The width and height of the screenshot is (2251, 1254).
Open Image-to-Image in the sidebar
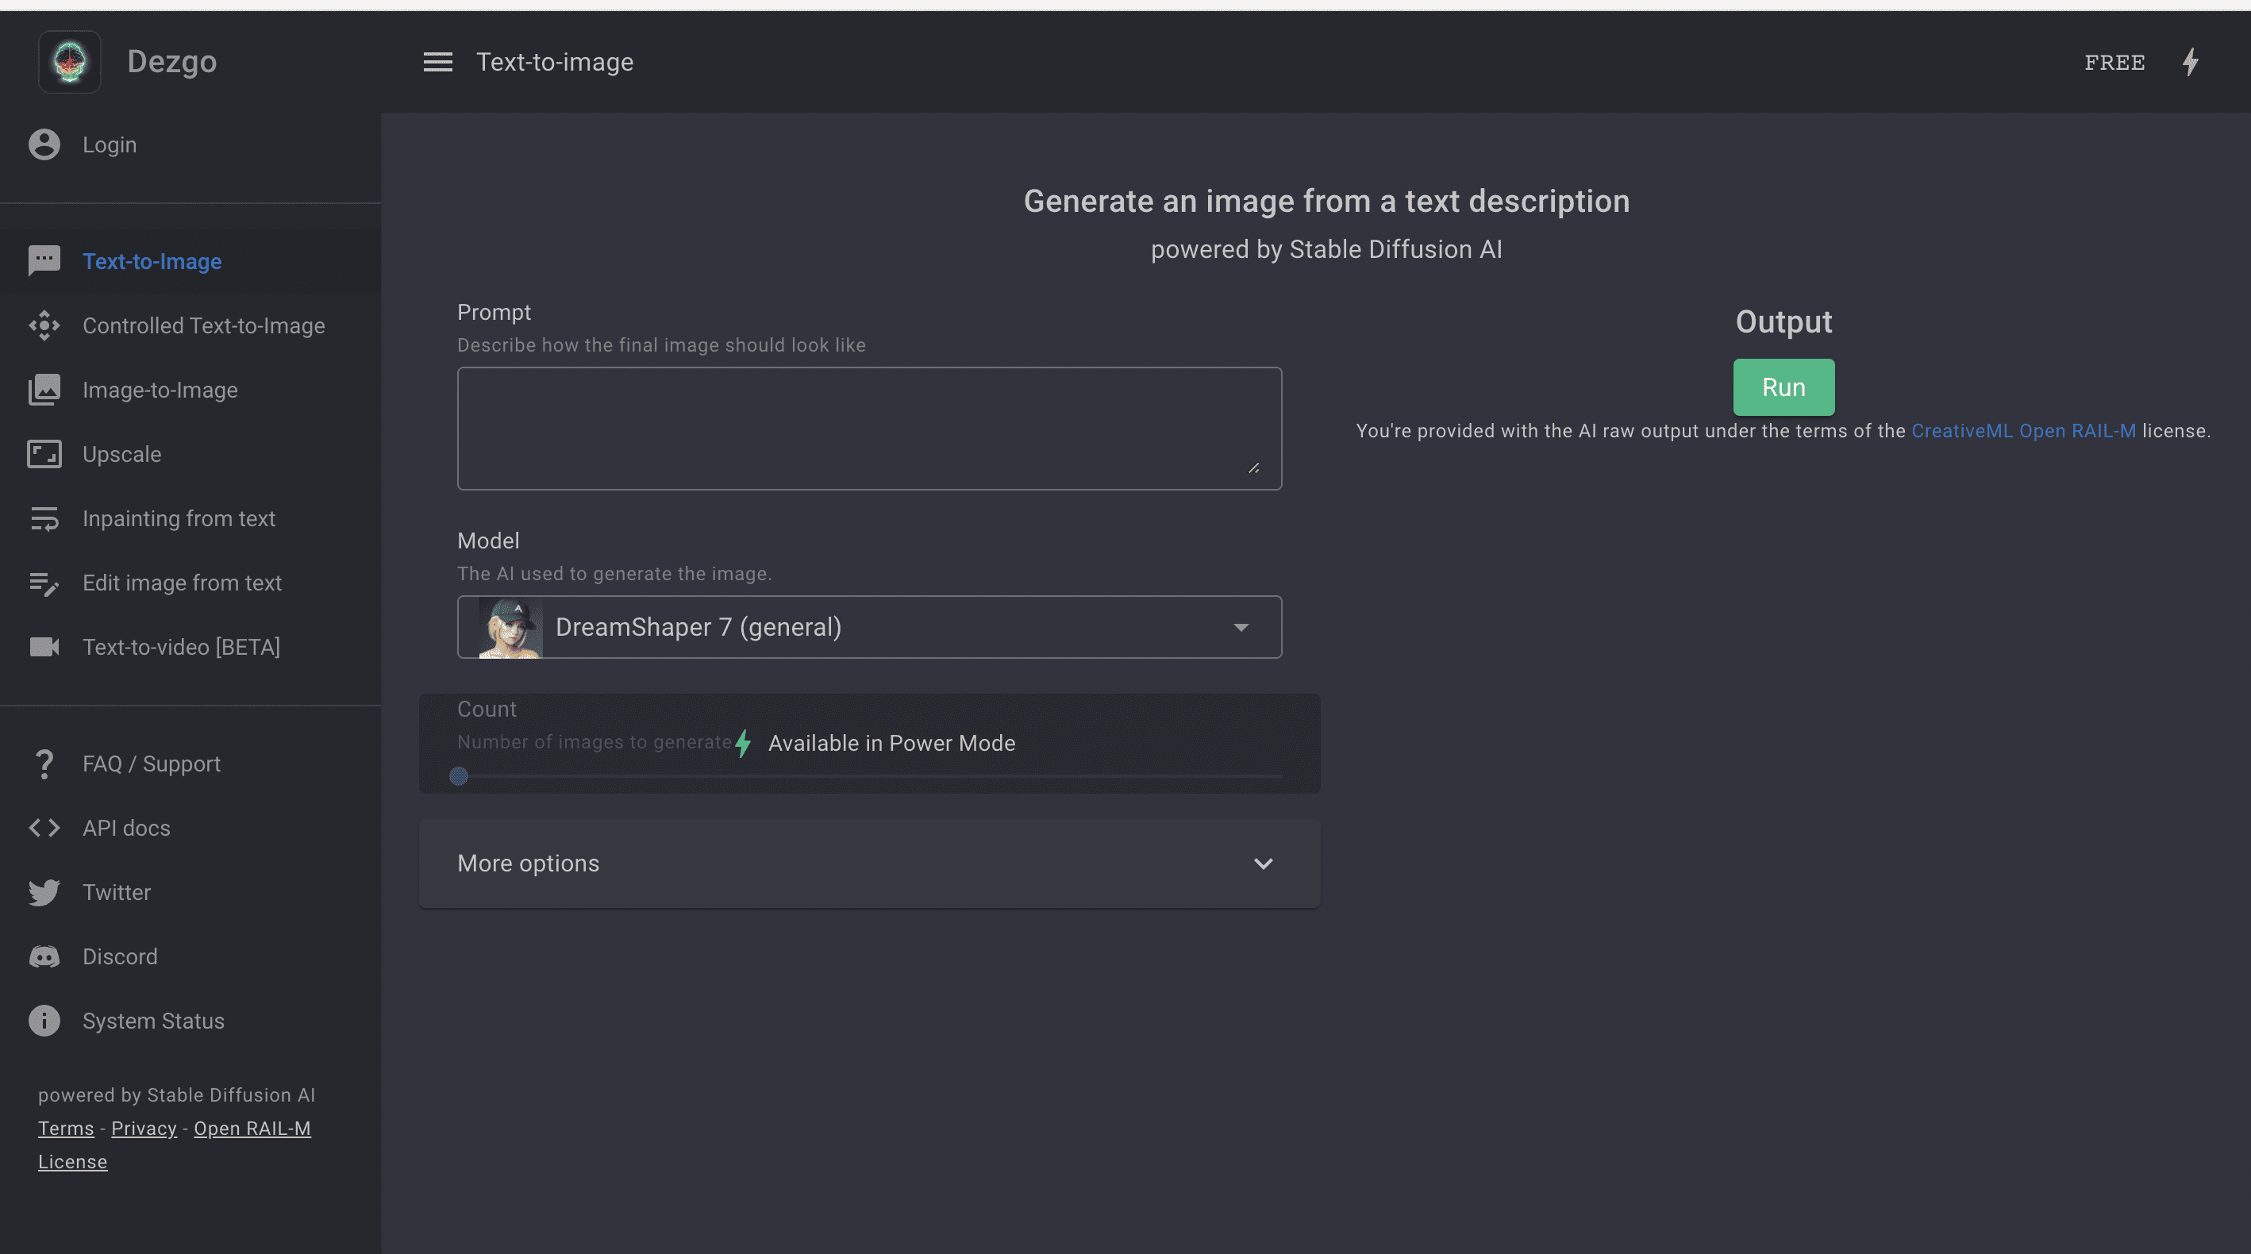point(160,390)
